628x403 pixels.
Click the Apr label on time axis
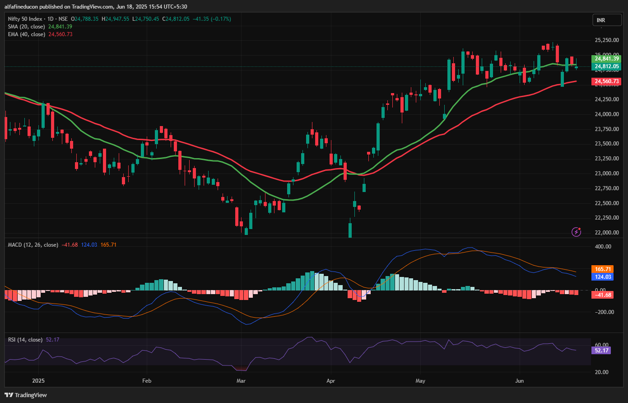pyautogui.click(x=331, y=381)
